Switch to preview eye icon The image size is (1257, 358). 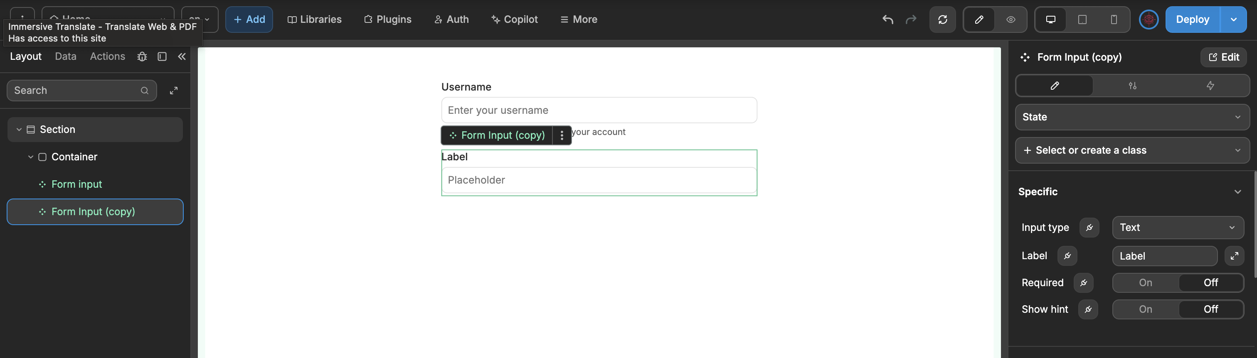tap(1011, 20)
